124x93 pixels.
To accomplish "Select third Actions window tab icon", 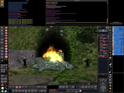I will click(x=104, y=81).
